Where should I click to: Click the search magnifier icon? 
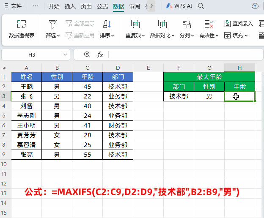(x=201, y=6)
